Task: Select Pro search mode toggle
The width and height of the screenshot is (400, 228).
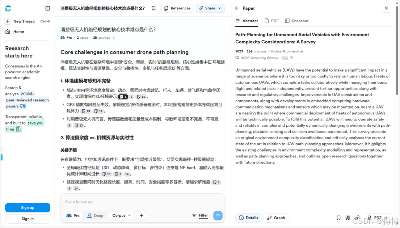Action: click(73, 215)
